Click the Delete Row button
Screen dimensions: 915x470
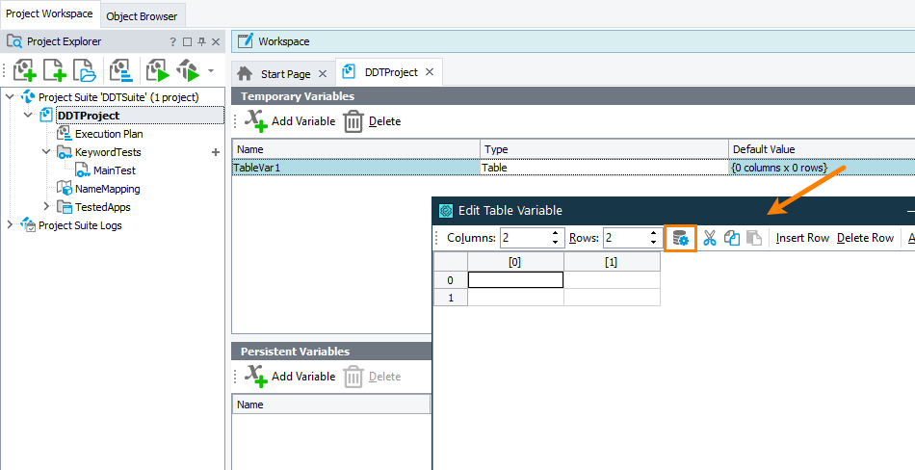pyautogui.click(x=865, y=238)
